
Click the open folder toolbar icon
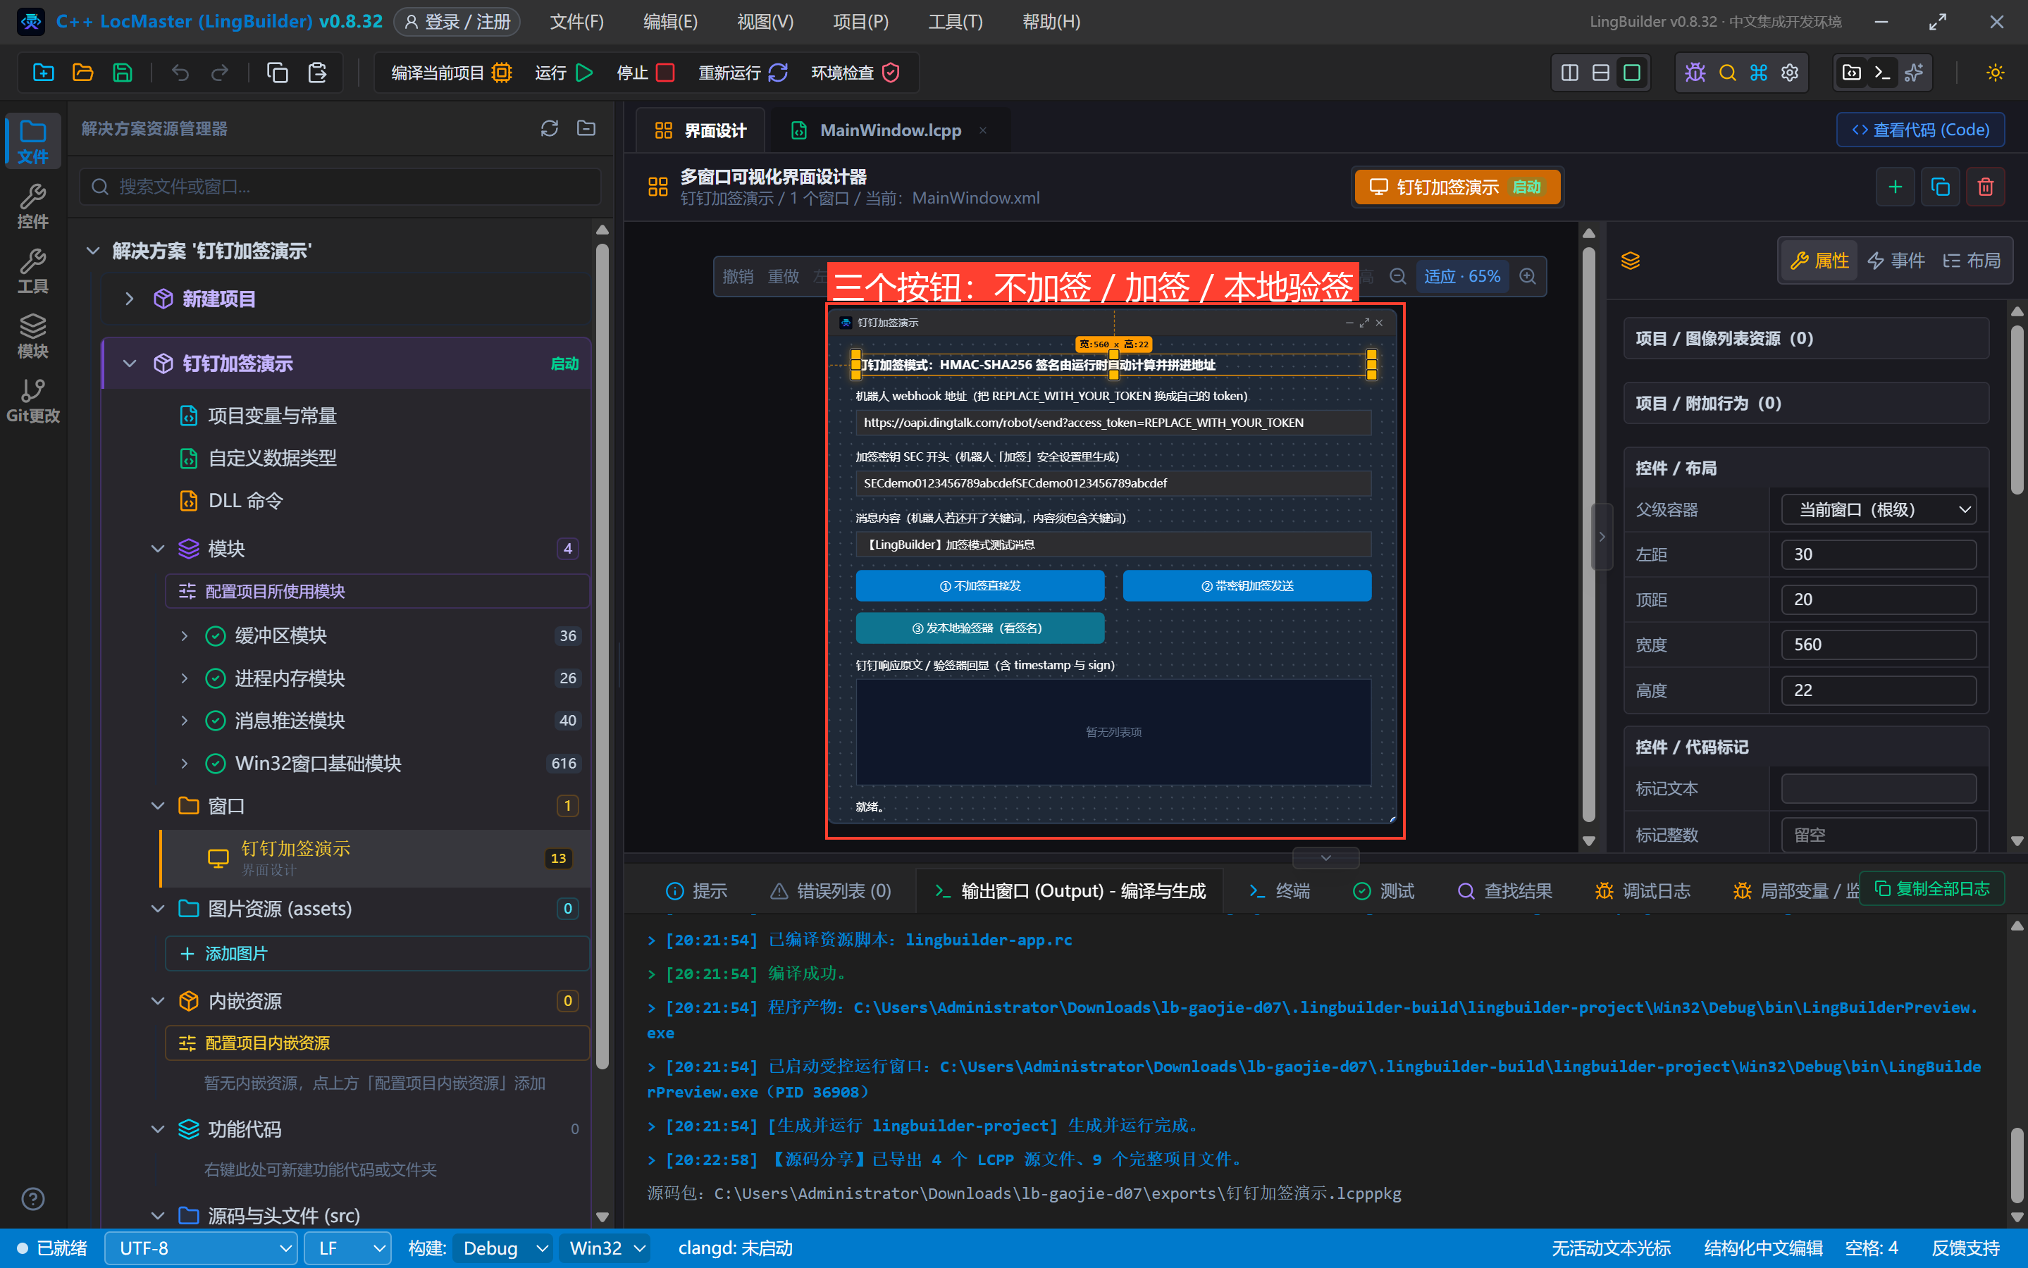[x=83, y=73]
